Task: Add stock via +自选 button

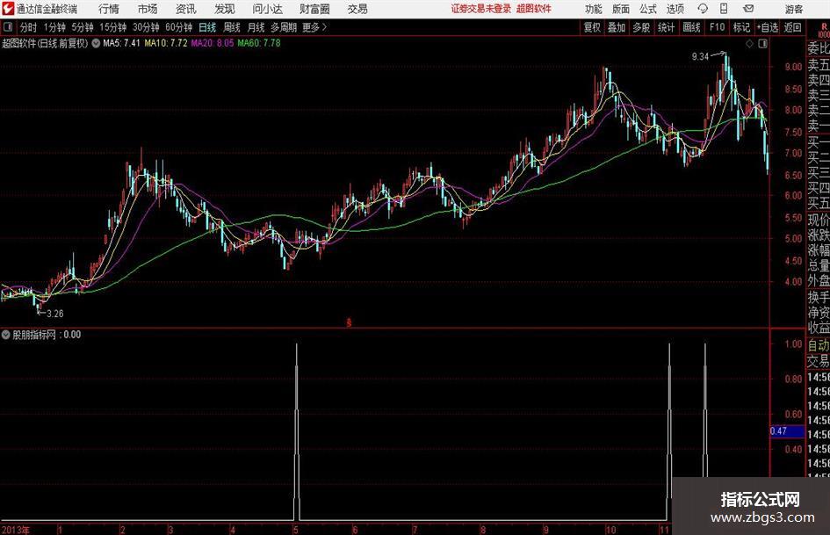Action: [x=767, y=27]
